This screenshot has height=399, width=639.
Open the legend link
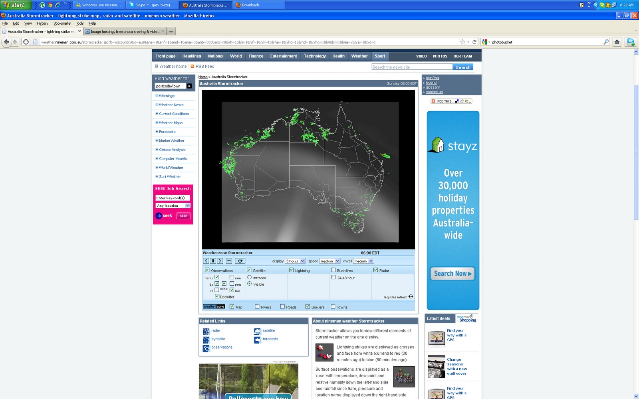(431, 83)
